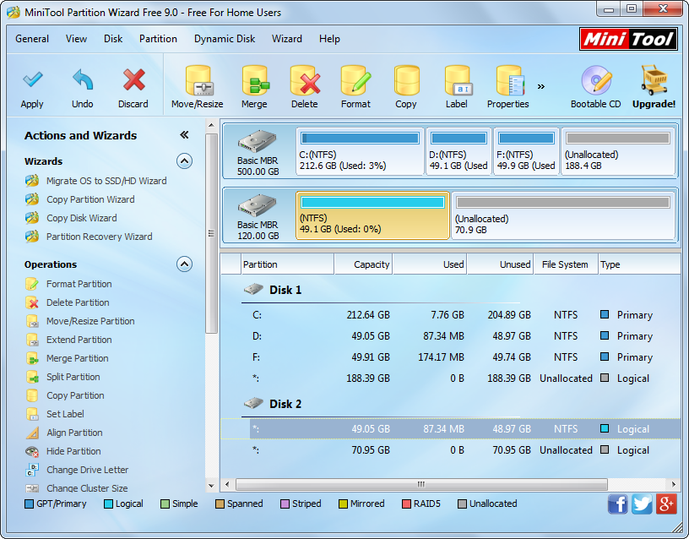
Task: Click the MiniTool logo
Action: (x=628, y=39)
